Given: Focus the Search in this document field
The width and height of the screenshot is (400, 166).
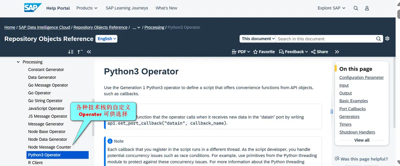Looking at the screenshot, I should pos(326,39).
